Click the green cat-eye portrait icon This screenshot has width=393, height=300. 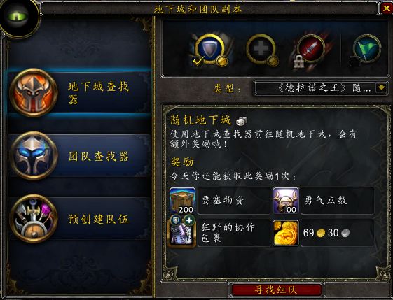pyautogui.click(x=18, y=17)
